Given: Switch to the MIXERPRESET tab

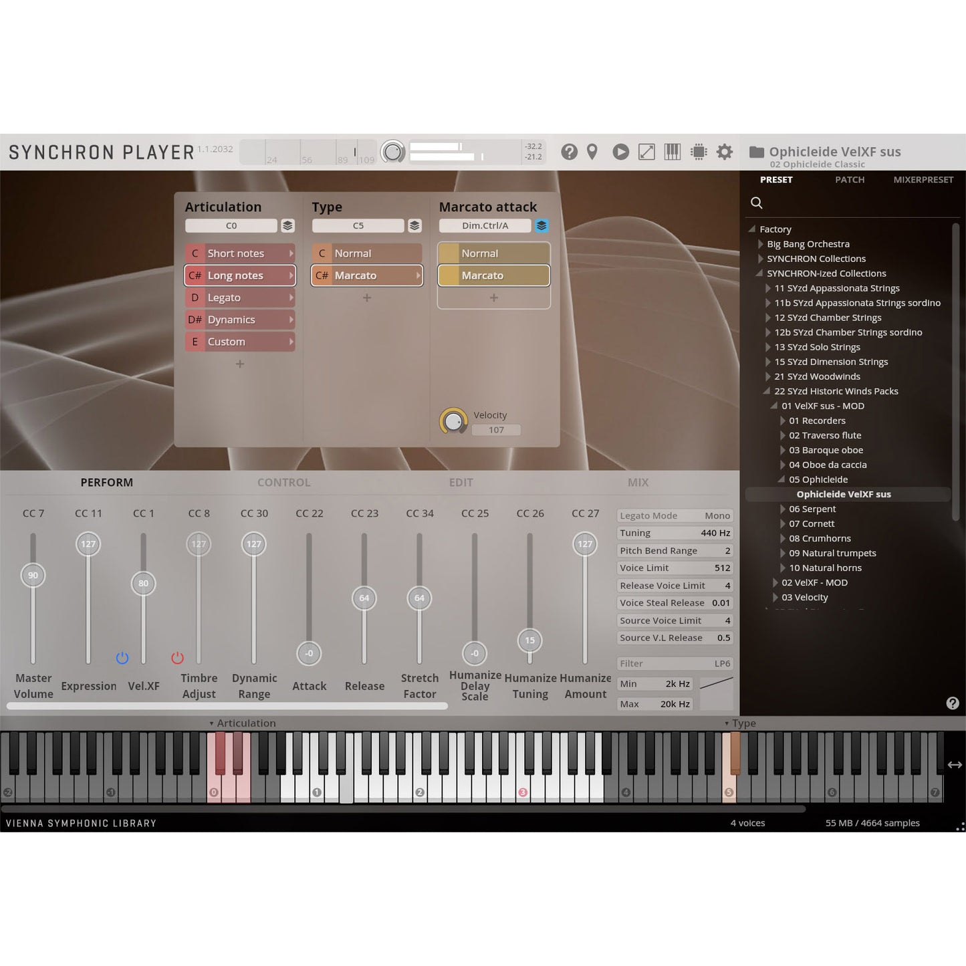Looking at the screenshot, I should pos(923,179).
